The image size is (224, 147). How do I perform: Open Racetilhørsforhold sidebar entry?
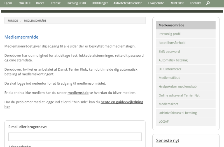tap(186, 43)
